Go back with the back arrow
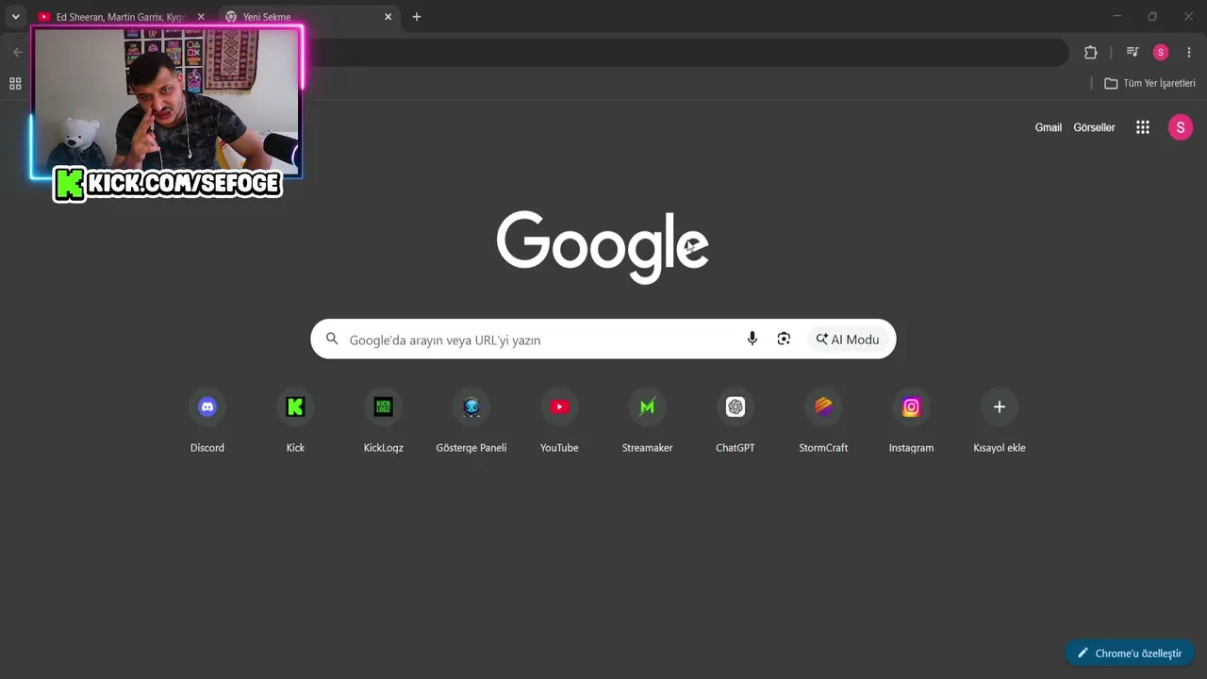This screenshot has height=679, width=1207. [x=18, y=53]
